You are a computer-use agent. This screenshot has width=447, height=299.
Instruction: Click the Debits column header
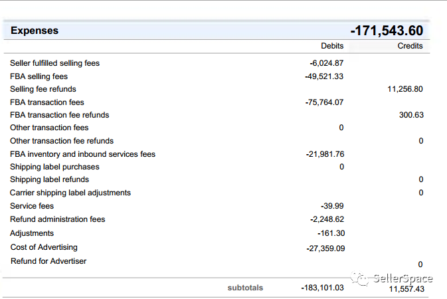click(x=332, y=46)
